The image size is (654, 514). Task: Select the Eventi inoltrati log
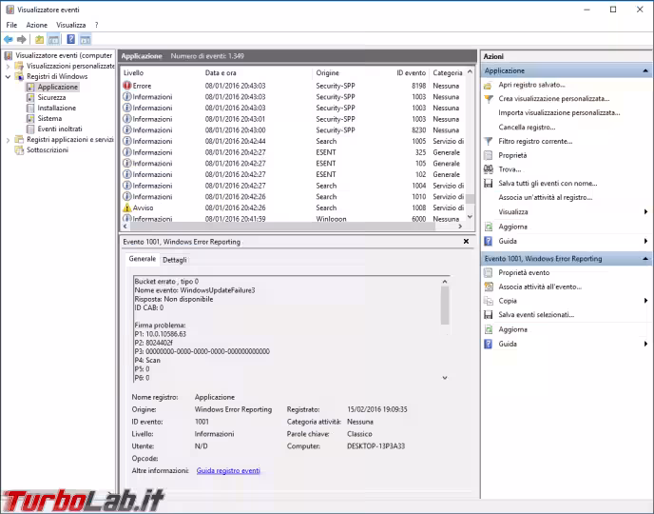tap(60, 129)
